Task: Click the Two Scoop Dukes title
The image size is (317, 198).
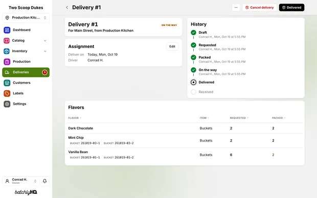Action: coord(26,8)
